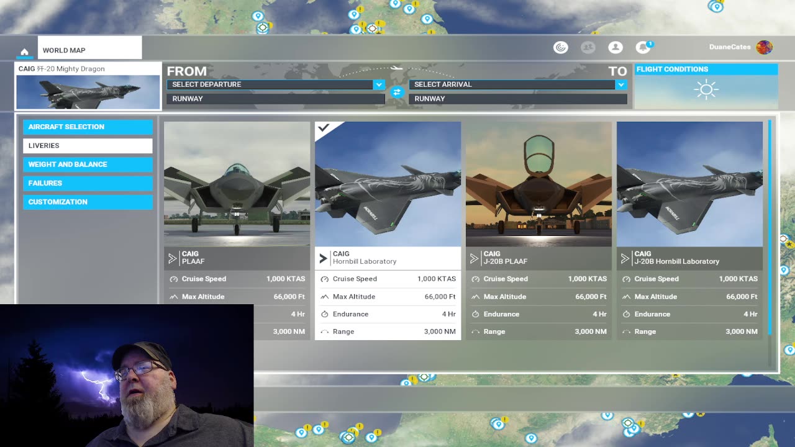Open Aircraft Selection menu
Image resolution: width=795 pixels, height=447 pixels.
coord(88,127)
